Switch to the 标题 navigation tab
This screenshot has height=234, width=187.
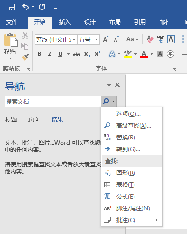coord(11,119)
